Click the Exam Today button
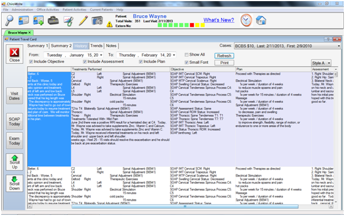The height and width of the screenshot is (216, 345). coord(15,141)
